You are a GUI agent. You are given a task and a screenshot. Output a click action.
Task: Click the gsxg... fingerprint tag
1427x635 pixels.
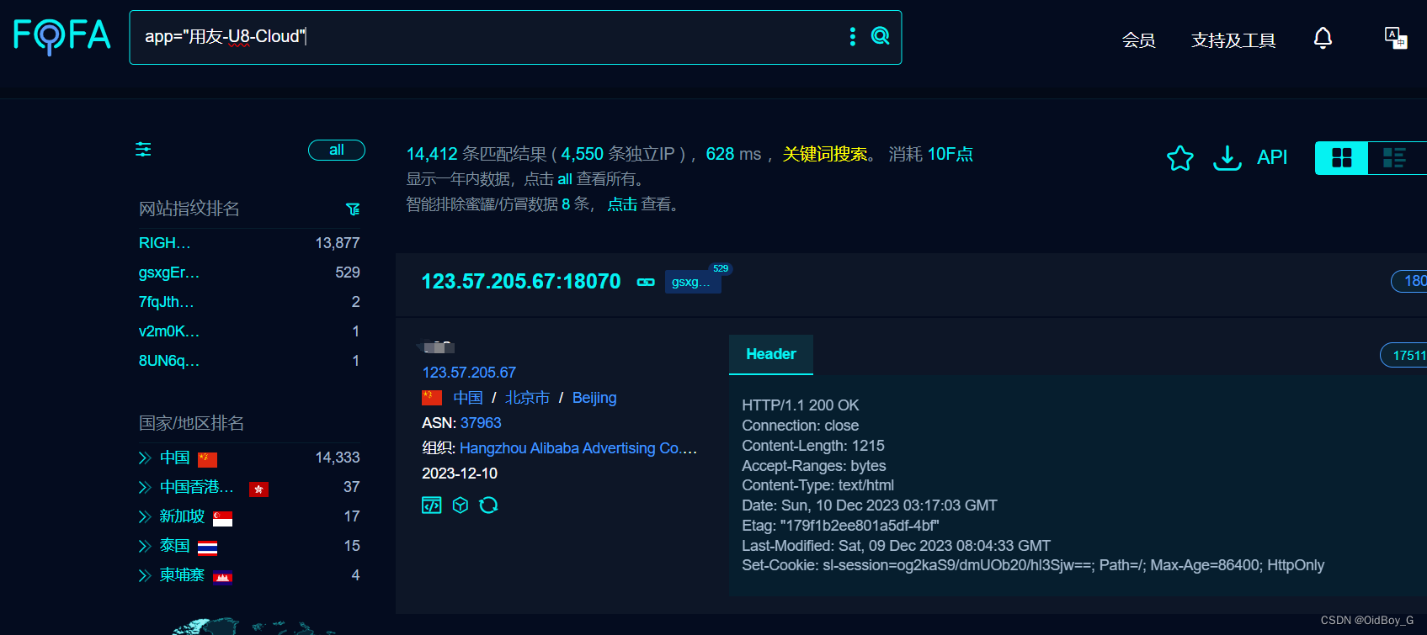[693, 282]
